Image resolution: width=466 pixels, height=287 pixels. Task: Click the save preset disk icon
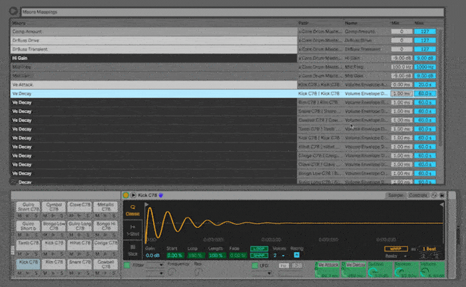pyautogui.click(x=442, y=195)
